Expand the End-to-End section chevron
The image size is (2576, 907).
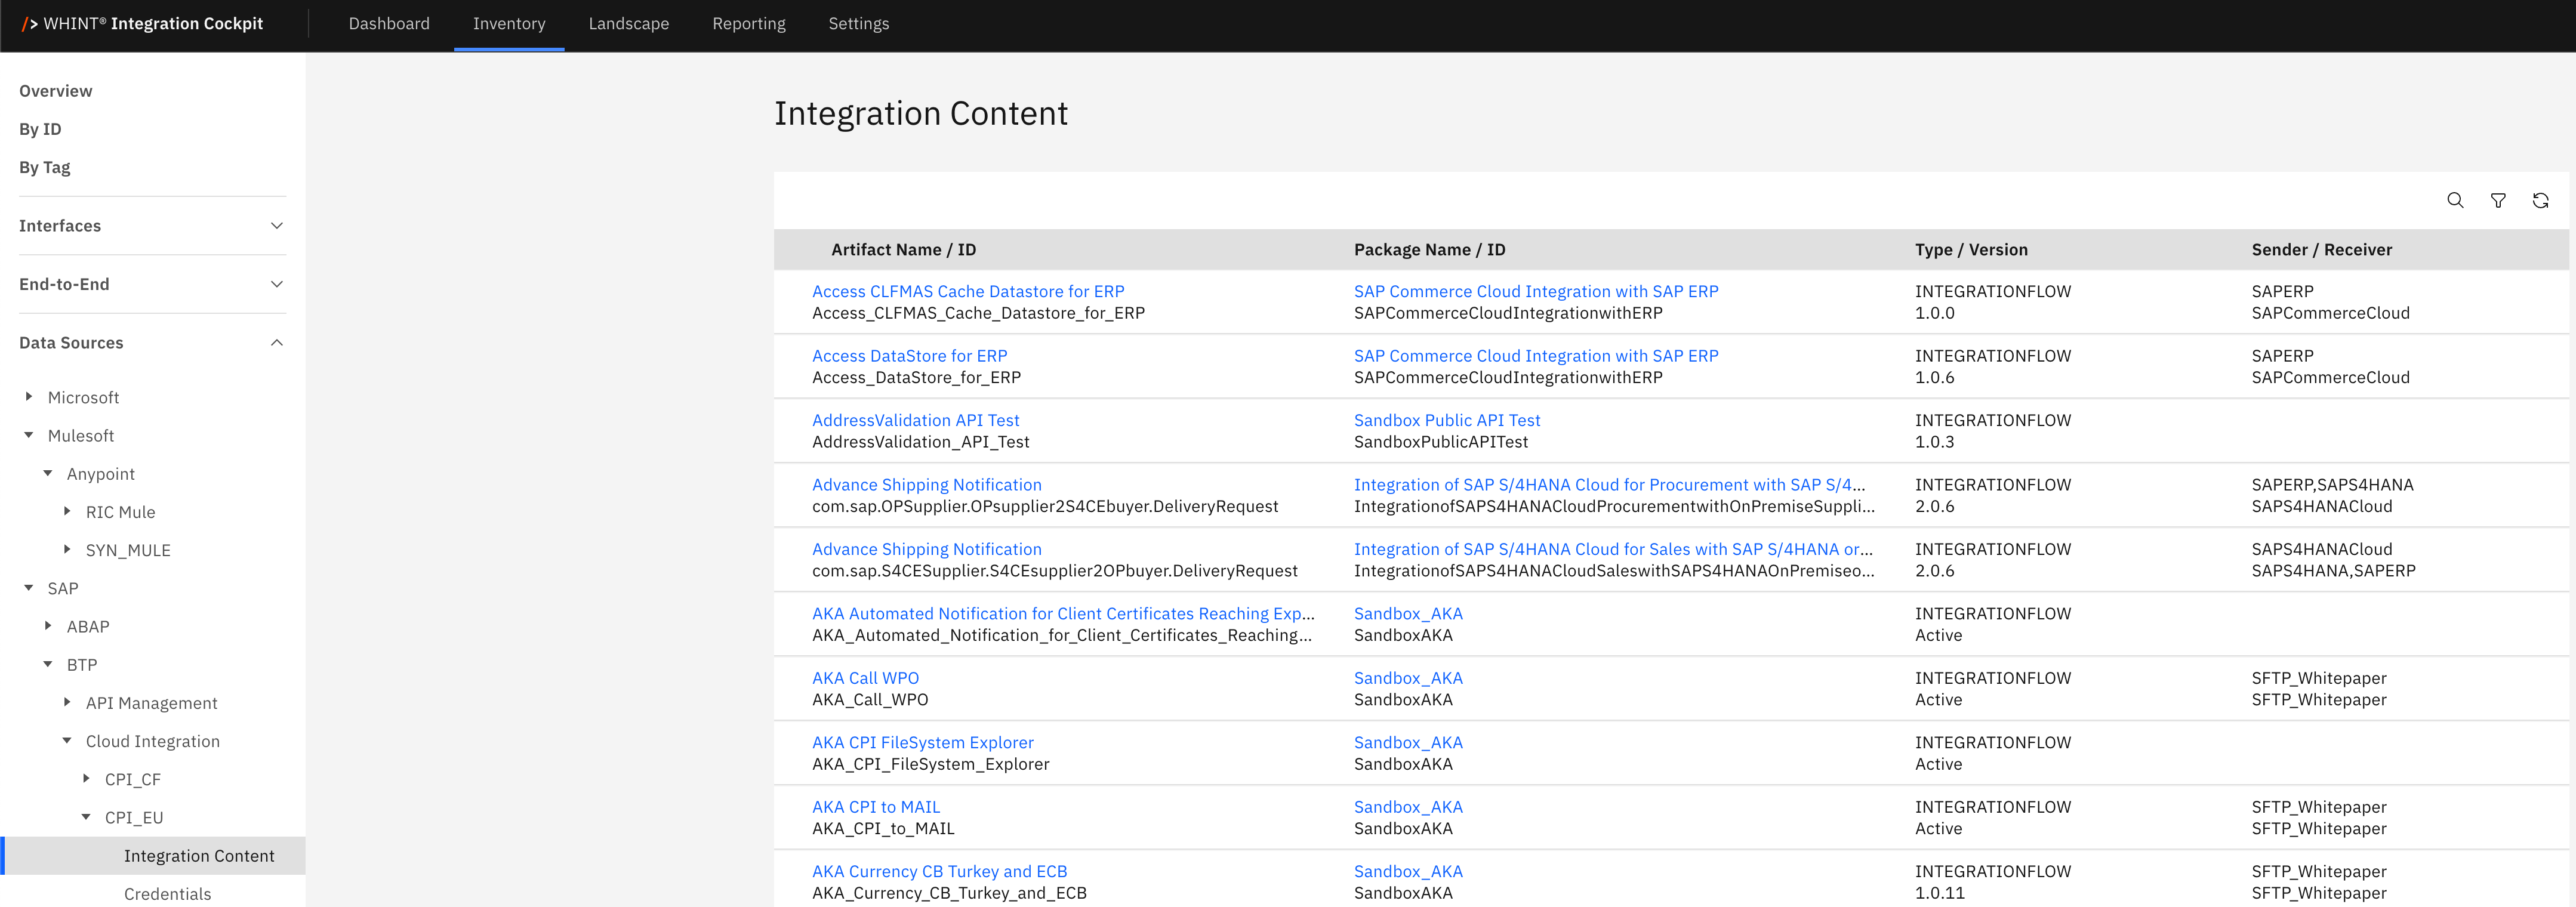tap(277, 284)
